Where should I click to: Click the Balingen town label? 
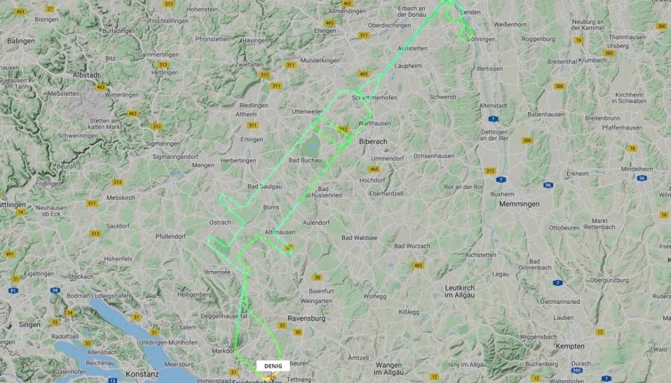pos(21,41)
